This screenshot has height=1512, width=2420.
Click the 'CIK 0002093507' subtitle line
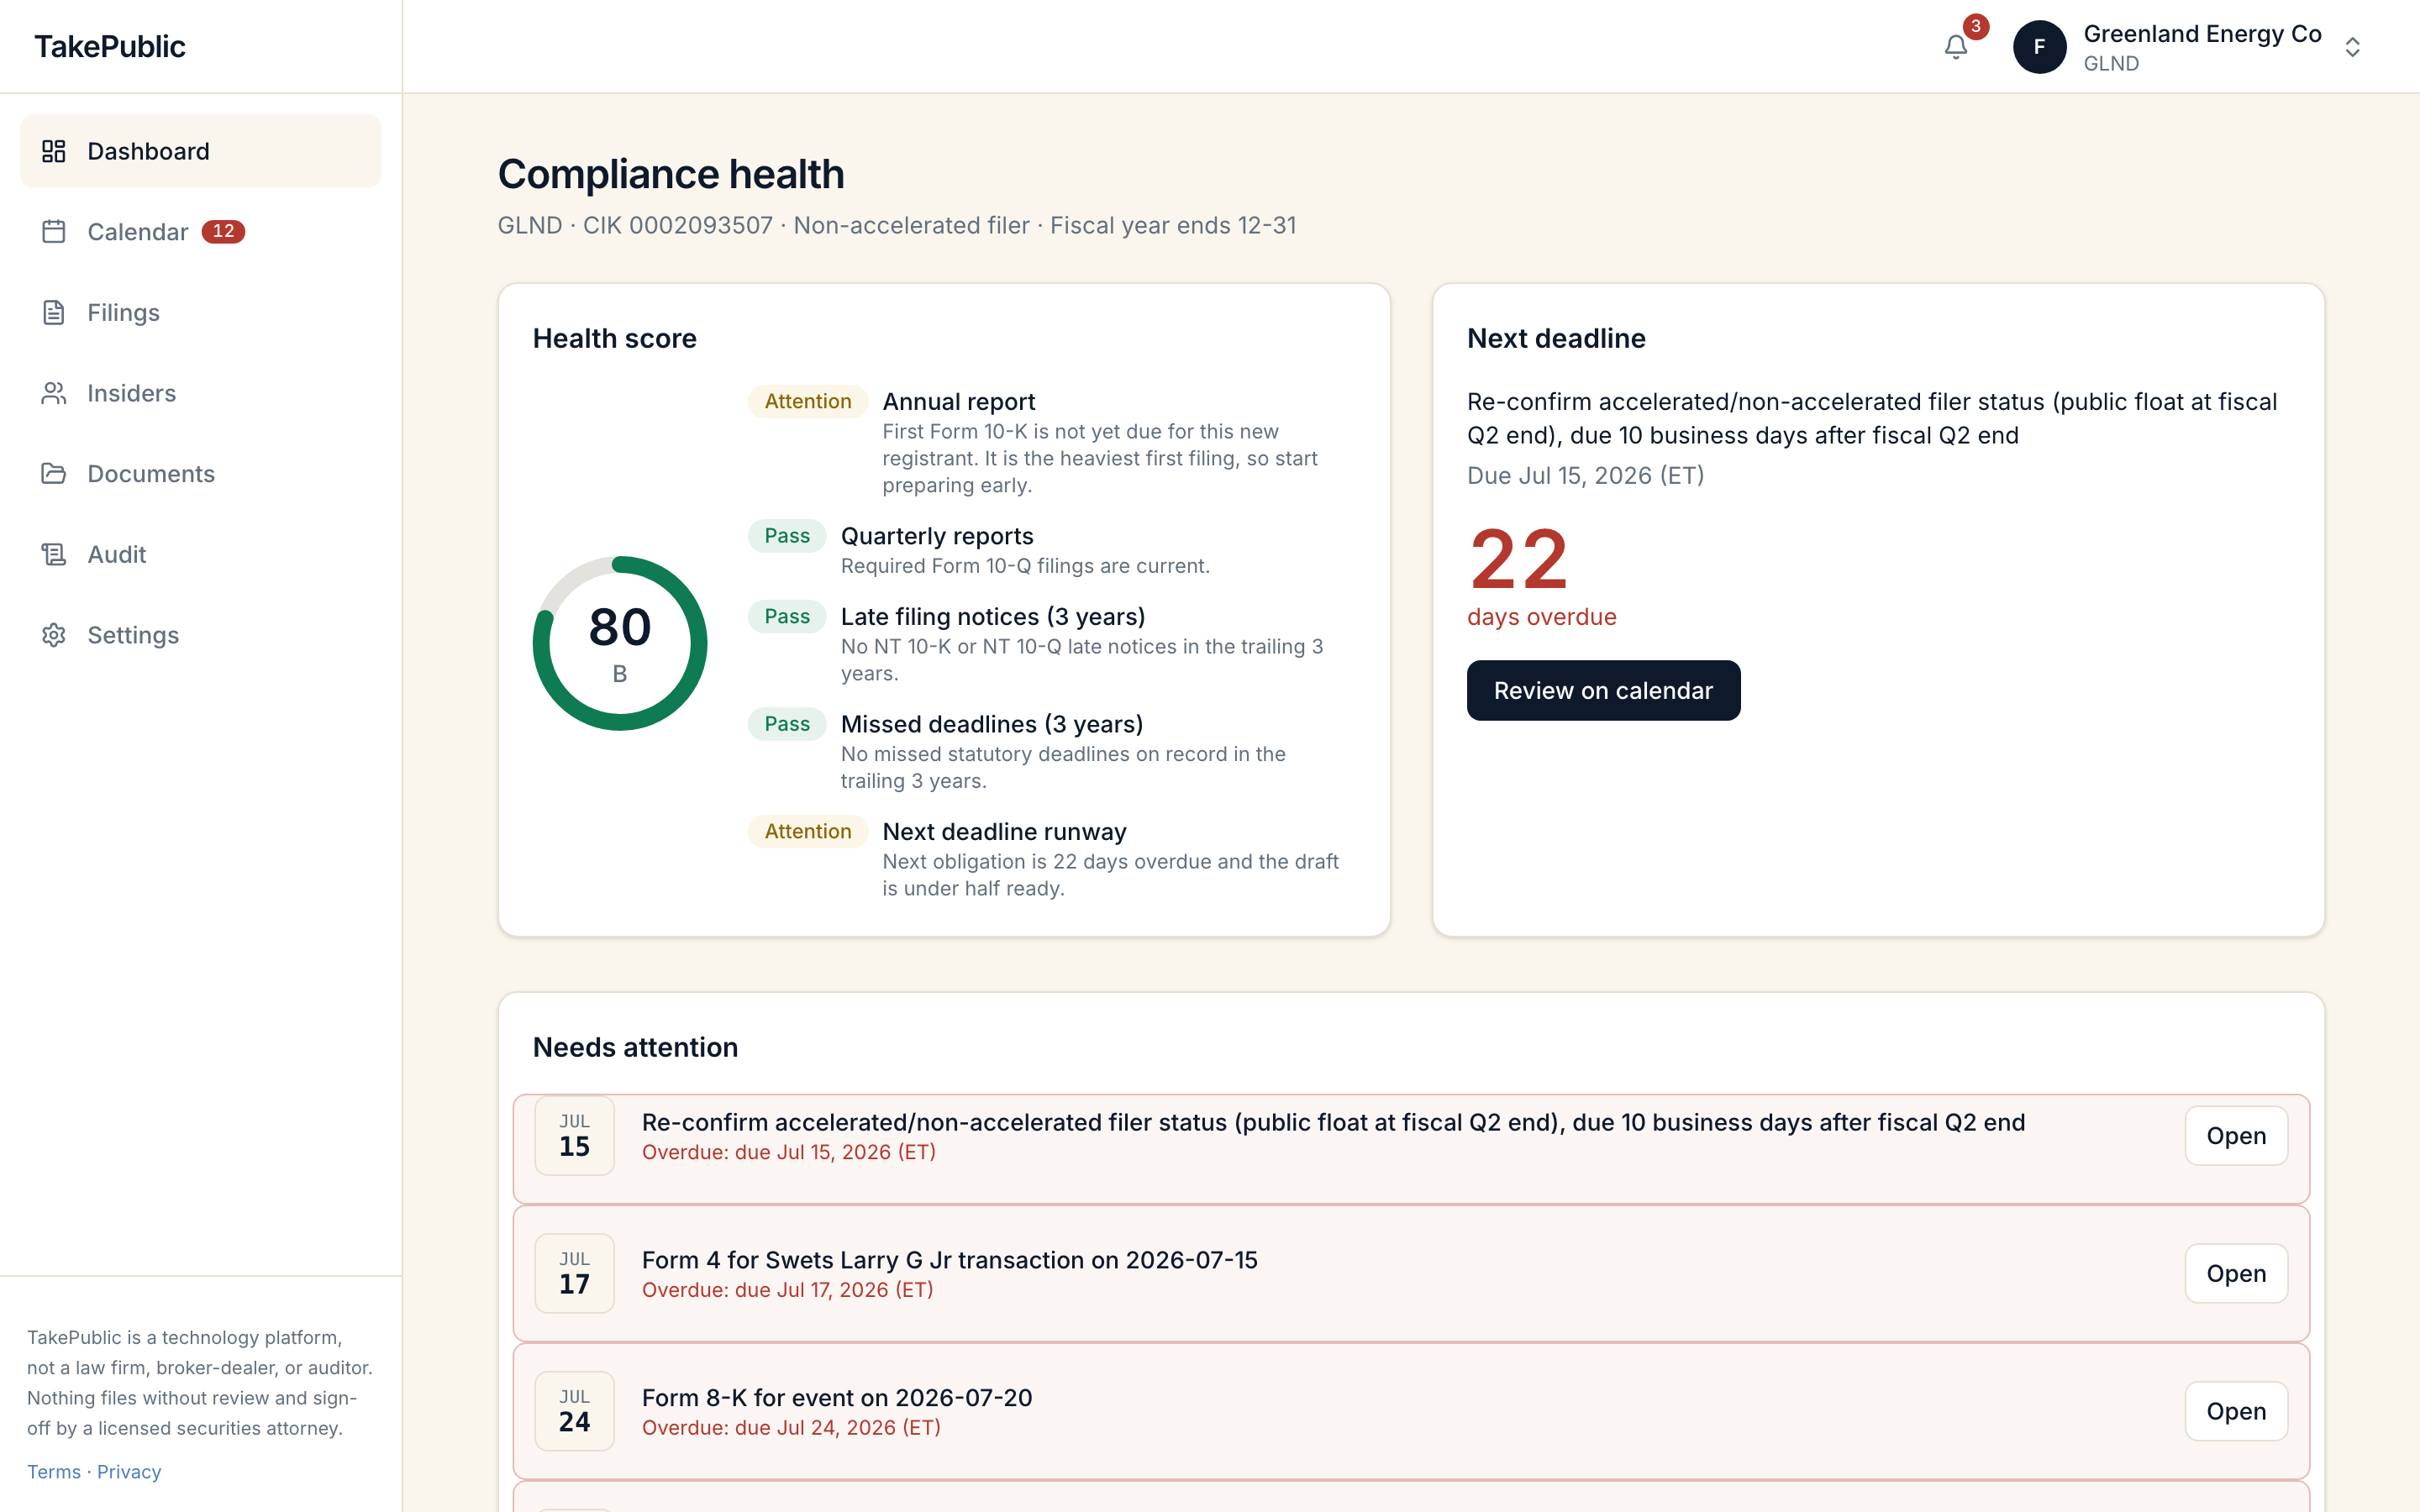click(x=897, y=225)
